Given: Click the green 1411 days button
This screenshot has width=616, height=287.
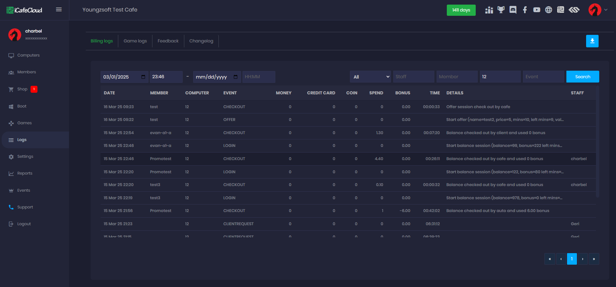Looking at the screenshot, I should pyautogui.click(x=461, y=10).
